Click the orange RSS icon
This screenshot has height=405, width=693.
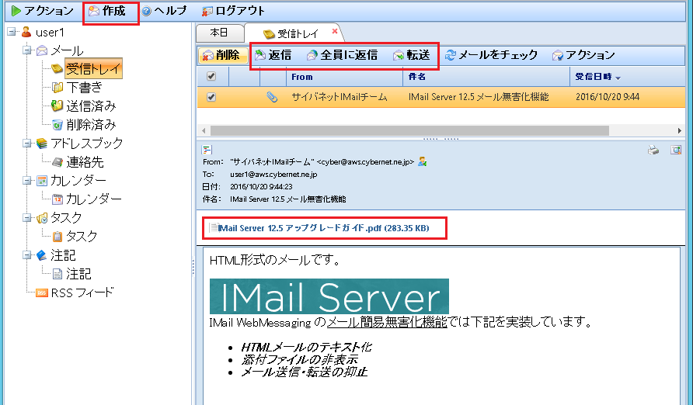click(x=41, y=293)
